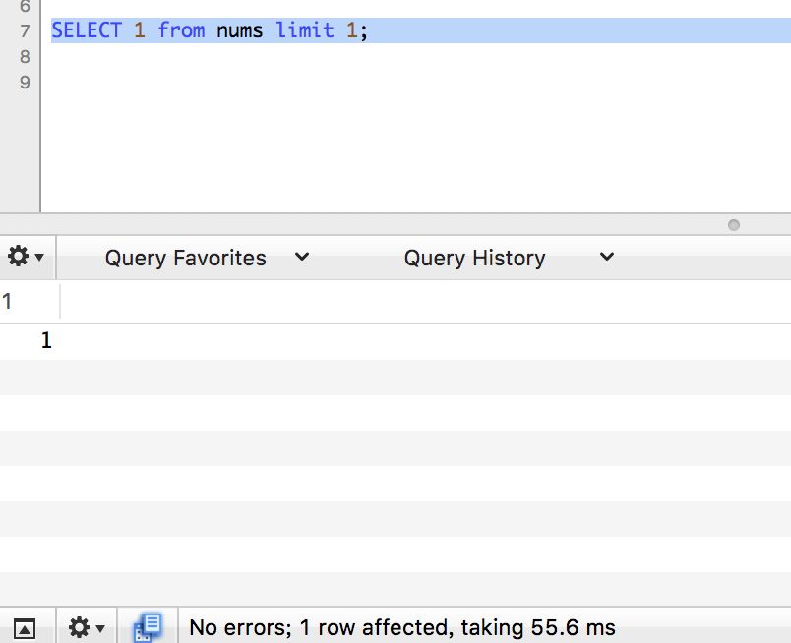
Task: Select the first result row cell value
Action: tap(45, 341)
